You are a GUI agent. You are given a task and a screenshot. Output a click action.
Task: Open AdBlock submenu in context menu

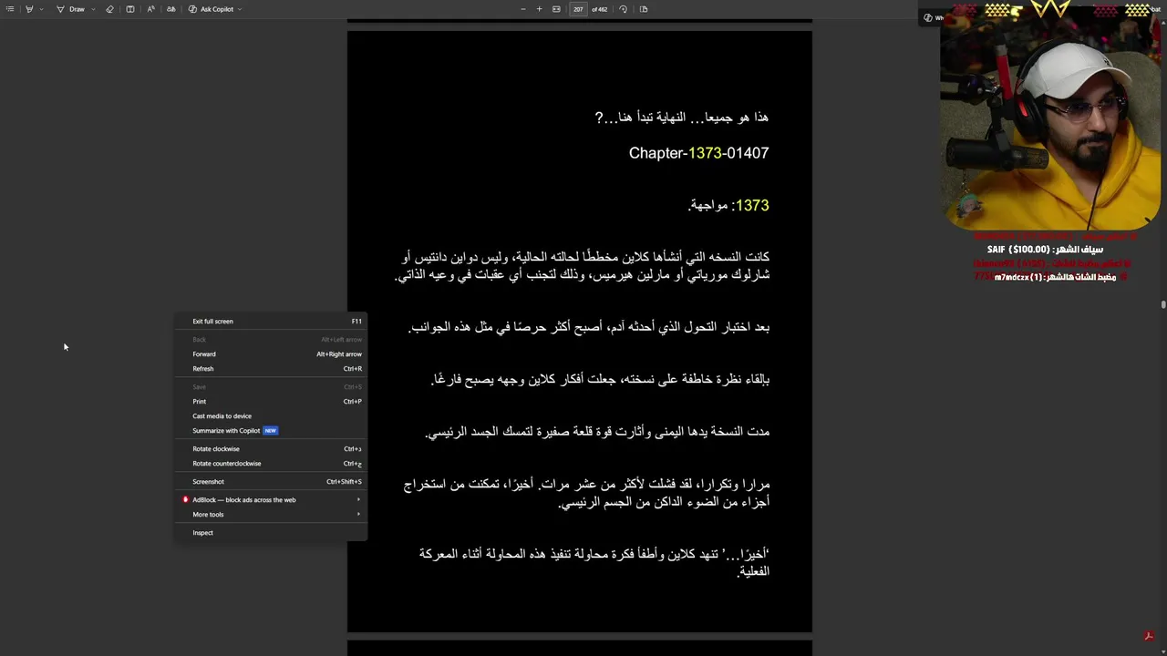click(272, 500)
